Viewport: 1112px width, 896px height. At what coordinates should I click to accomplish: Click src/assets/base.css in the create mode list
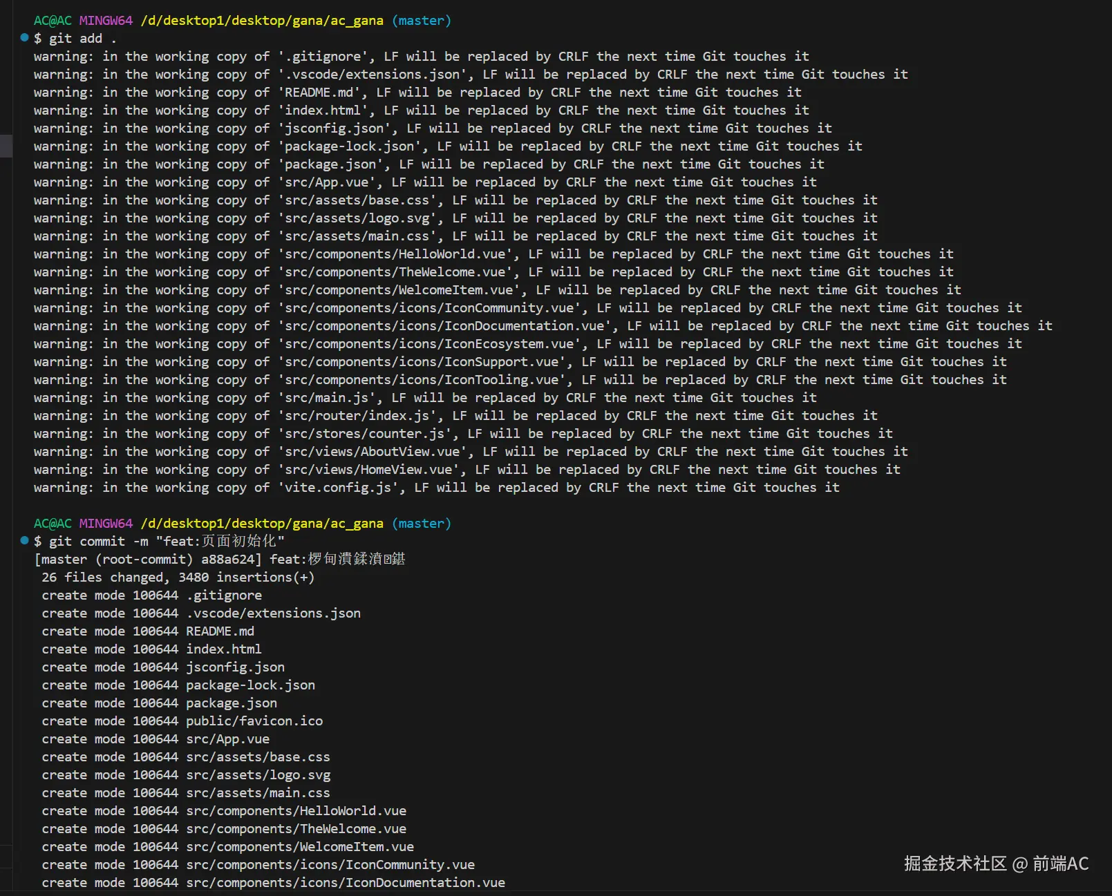[258, 757]
